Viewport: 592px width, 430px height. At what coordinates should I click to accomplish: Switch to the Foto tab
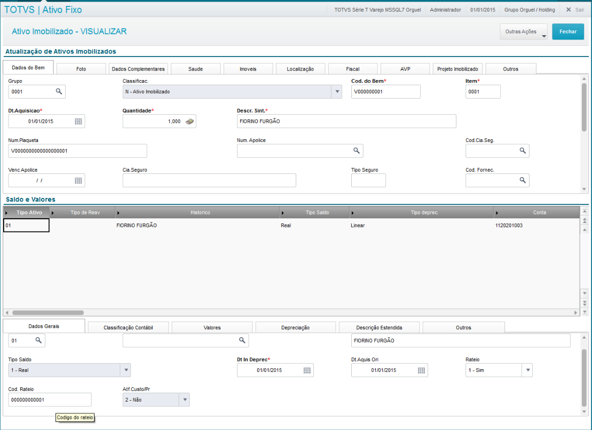(x=81, y=69)
